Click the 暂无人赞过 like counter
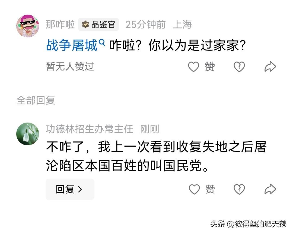 click(69, 66)
